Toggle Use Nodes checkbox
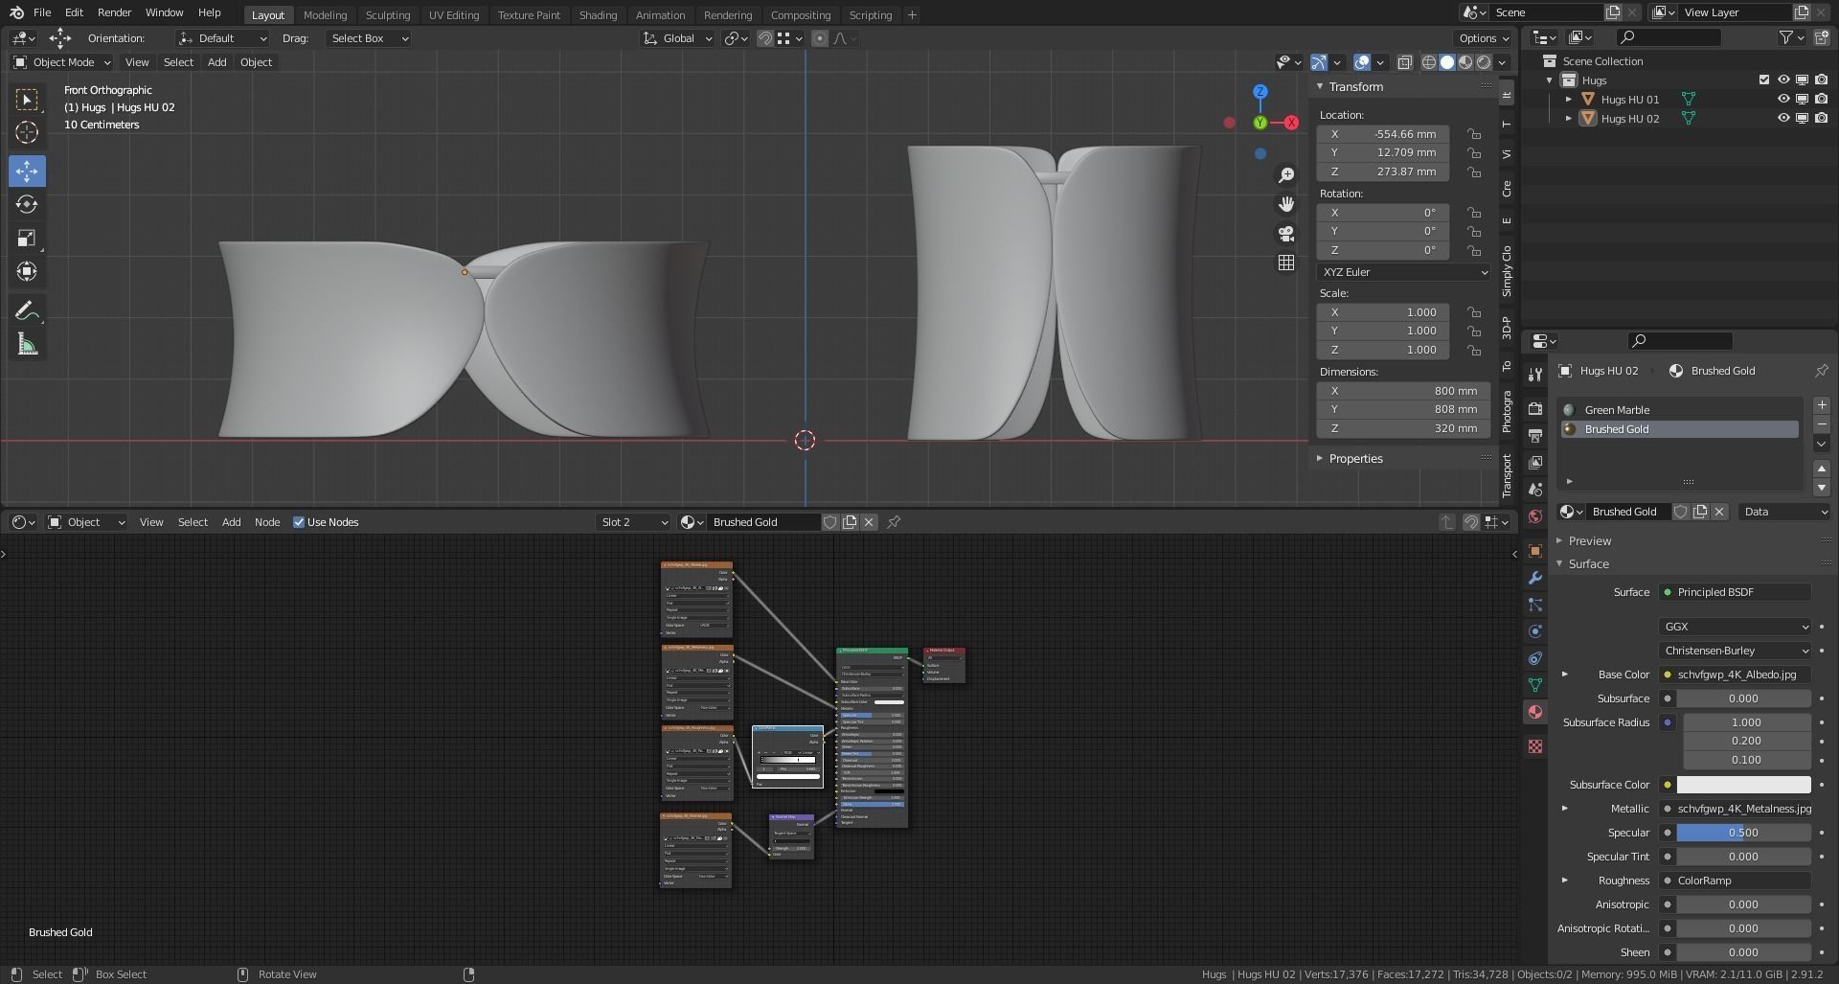 click(299, 522)
